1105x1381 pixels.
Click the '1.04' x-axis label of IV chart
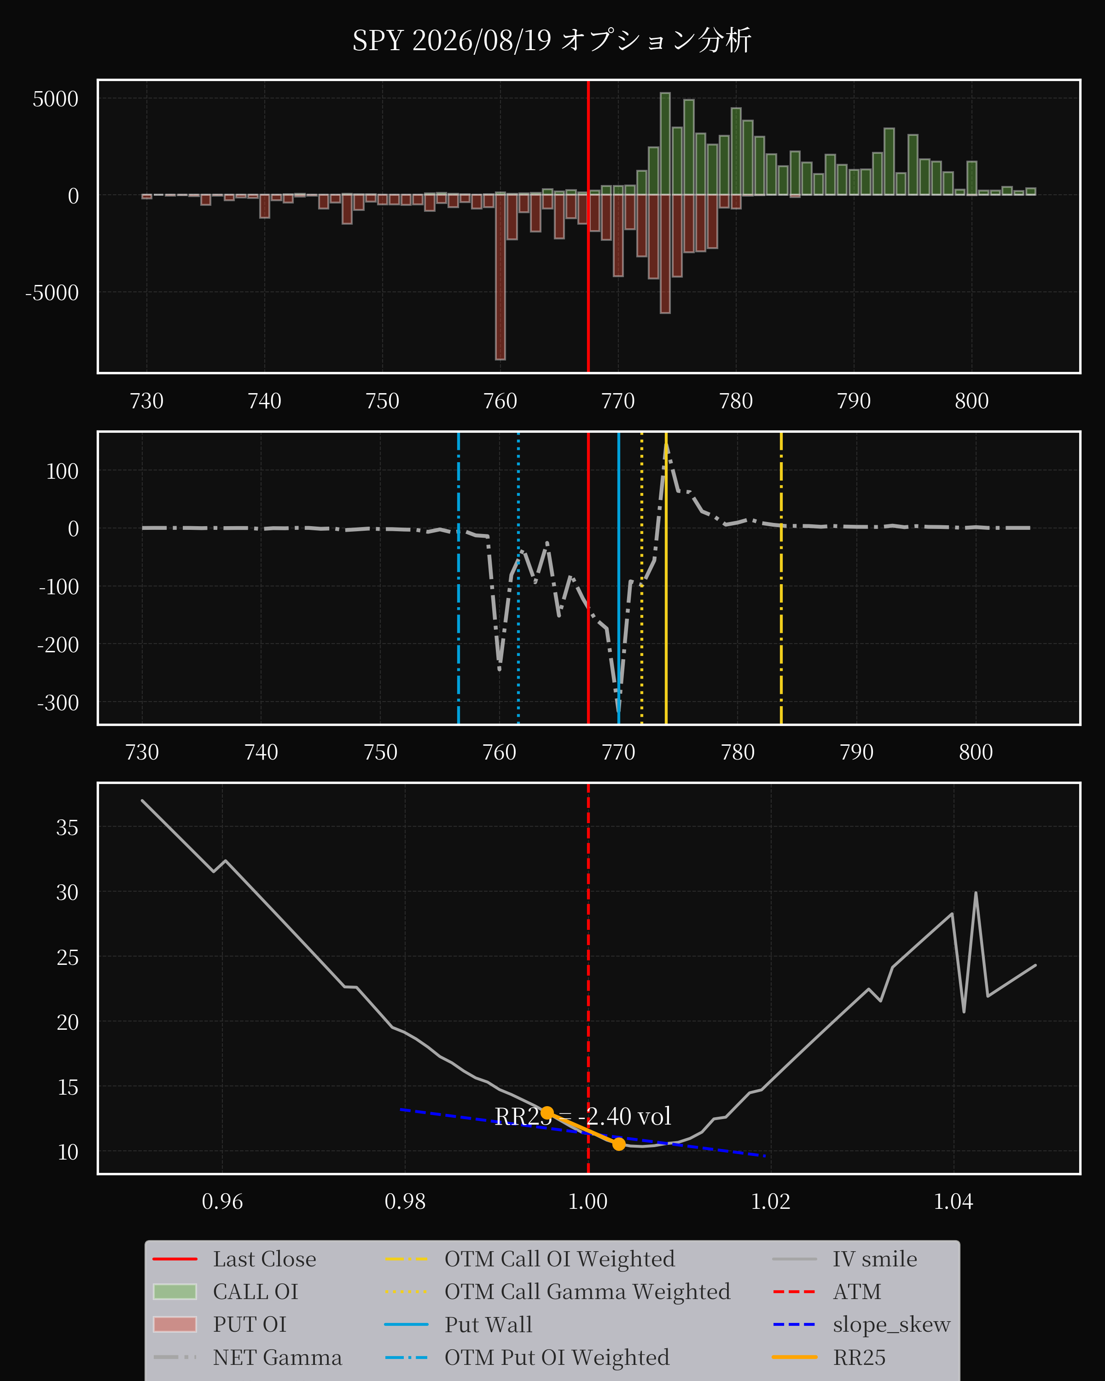coord(953,1201)
